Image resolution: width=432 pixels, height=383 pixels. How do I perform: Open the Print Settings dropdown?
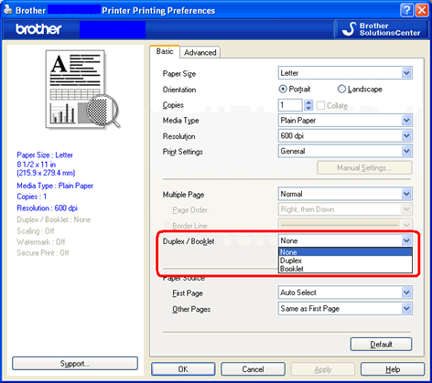pyautogui.click(x=345, y=151)
